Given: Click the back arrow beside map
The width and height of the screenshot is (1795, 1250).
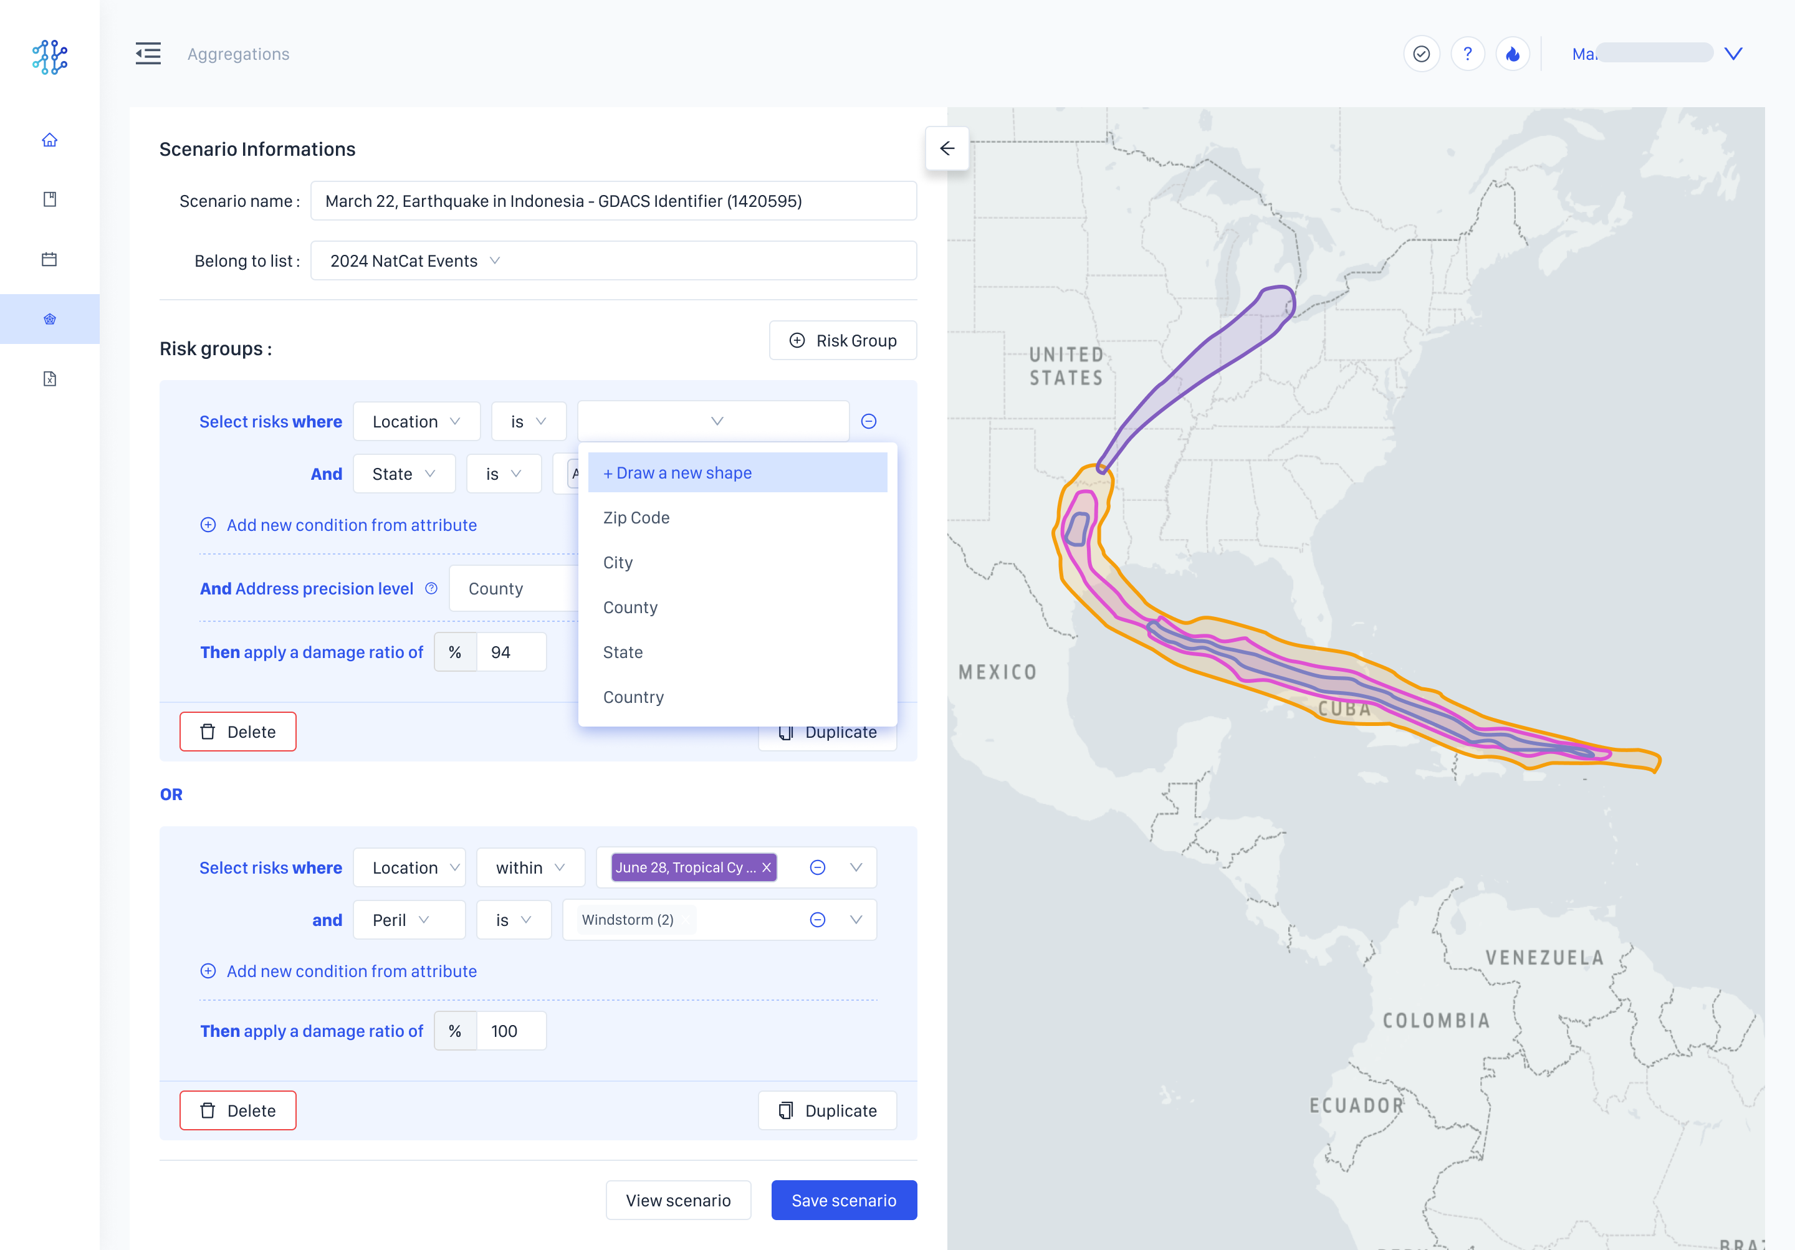Looking at the screenshot, I should pos(946,148).
